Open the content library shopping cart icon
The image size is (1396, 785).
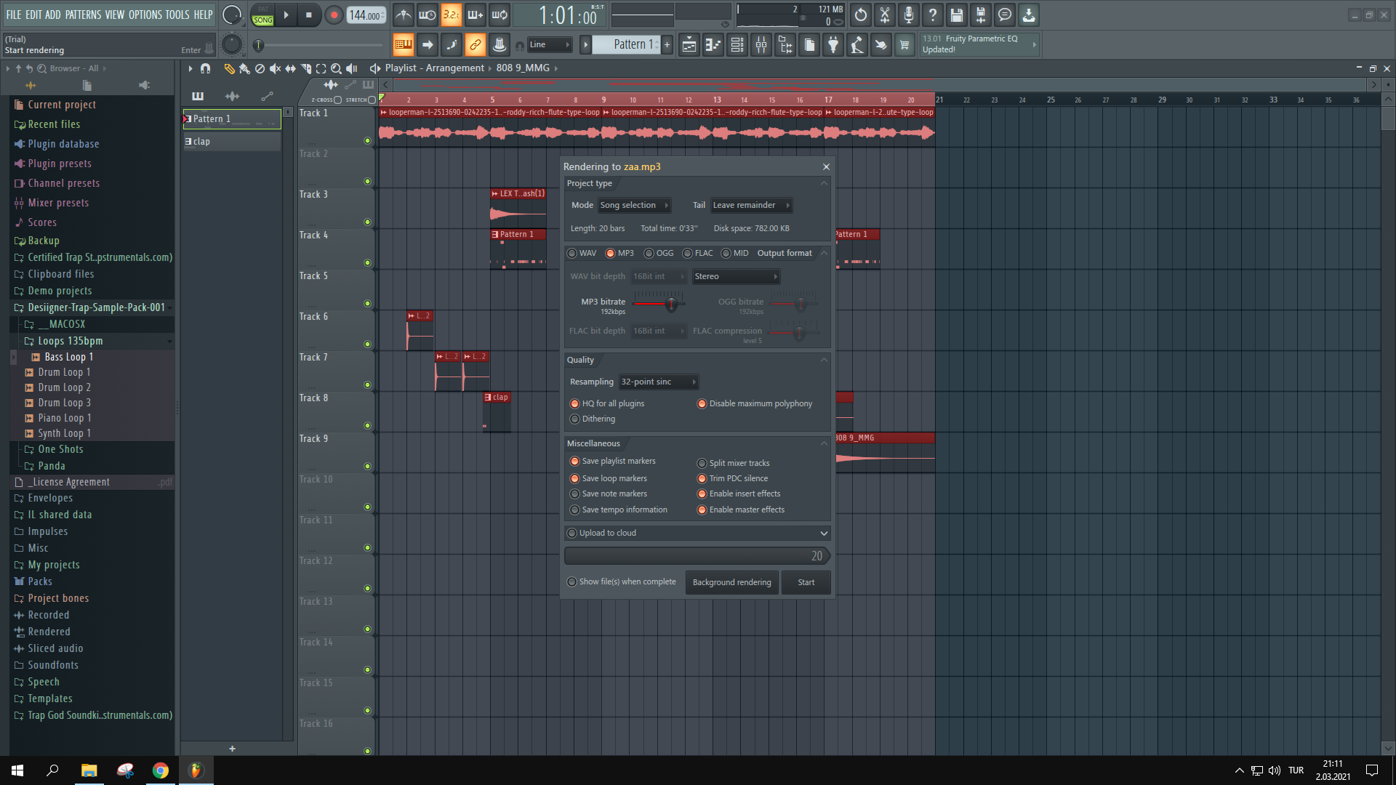pos(904,45)
